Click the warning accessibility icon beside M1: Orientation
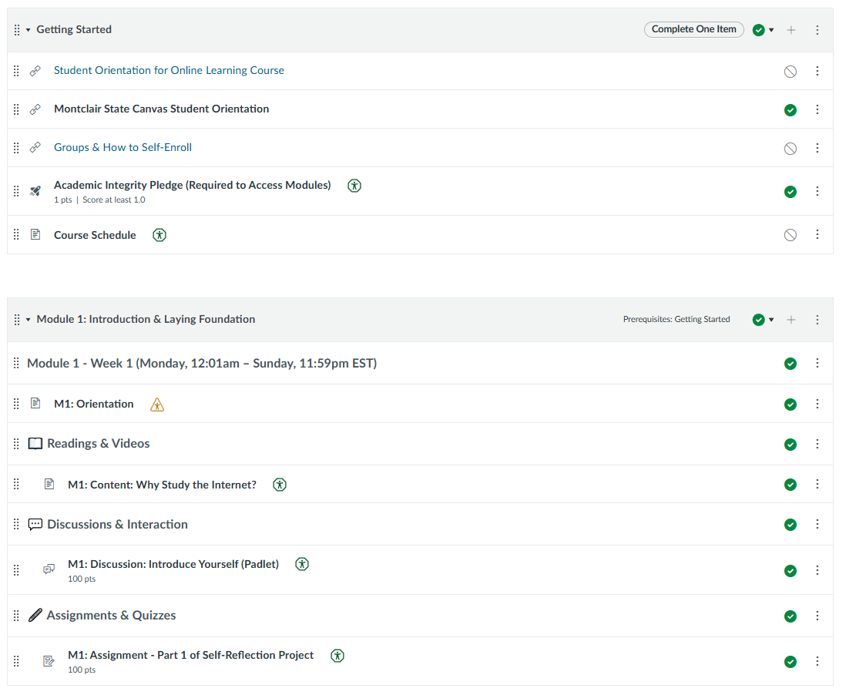 157,405
